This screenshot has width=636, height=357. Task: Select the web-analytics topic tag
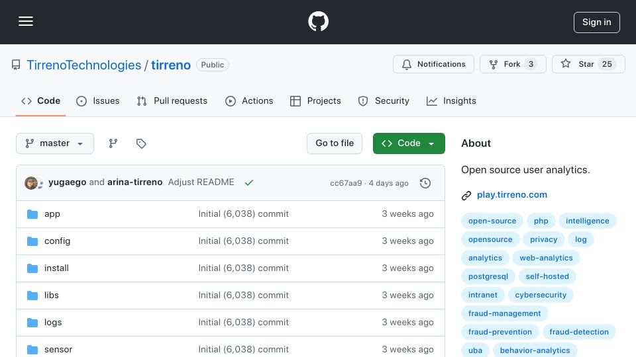pyautogui.click(x=547, y=258)
